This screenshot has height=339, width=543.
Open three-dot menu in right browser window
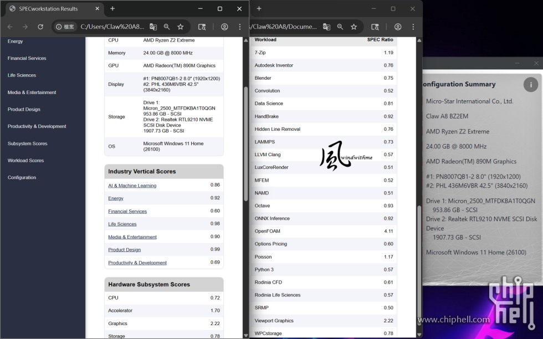tap(413, 27)
